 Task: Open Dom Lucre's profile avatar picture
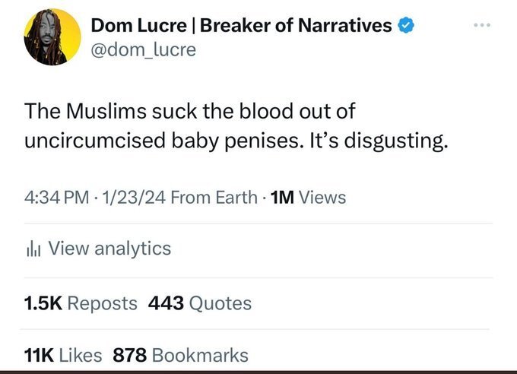(x=52, y=37)
